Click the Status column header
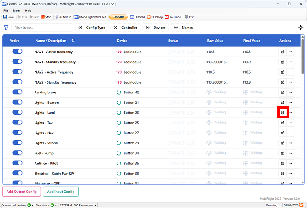 point(173,41)
